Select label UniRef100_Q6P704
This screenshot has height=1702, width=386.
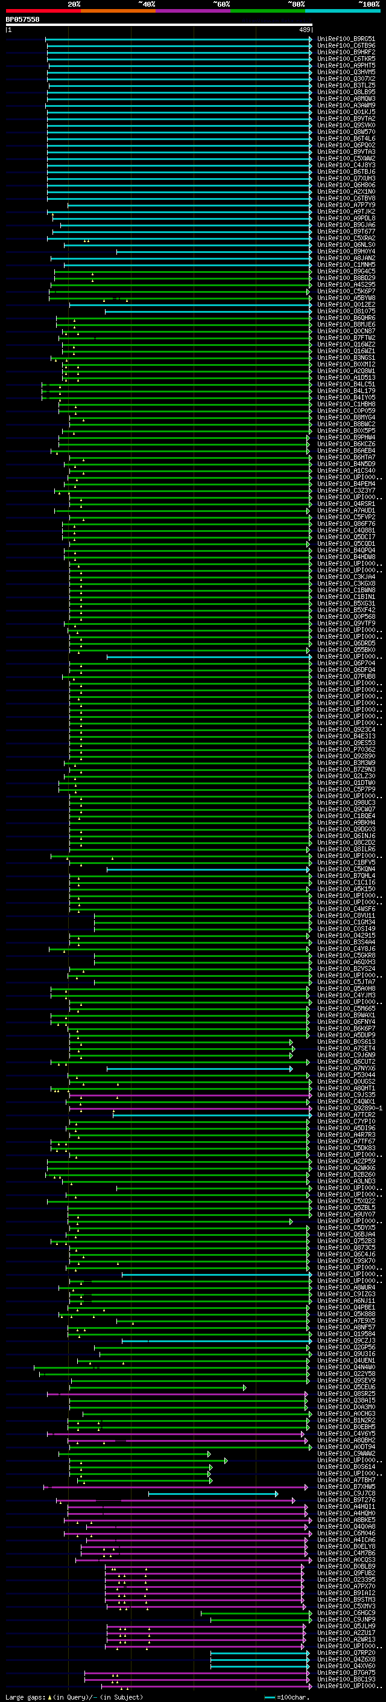click(x=346, y=664)
